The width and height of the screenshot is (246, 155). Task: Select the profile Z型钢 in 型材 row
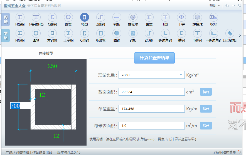tap(149, 33)
